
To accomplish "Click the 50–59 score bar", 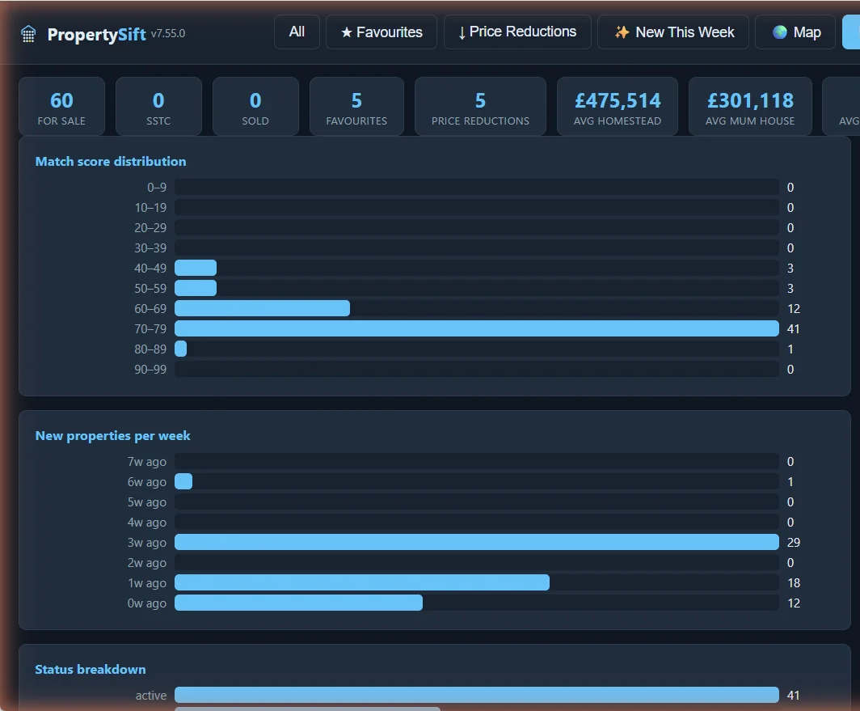I will coord(196,288).
